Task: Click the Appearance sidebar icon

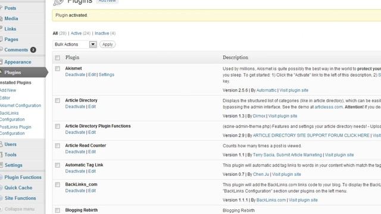Action: [1, 62]
